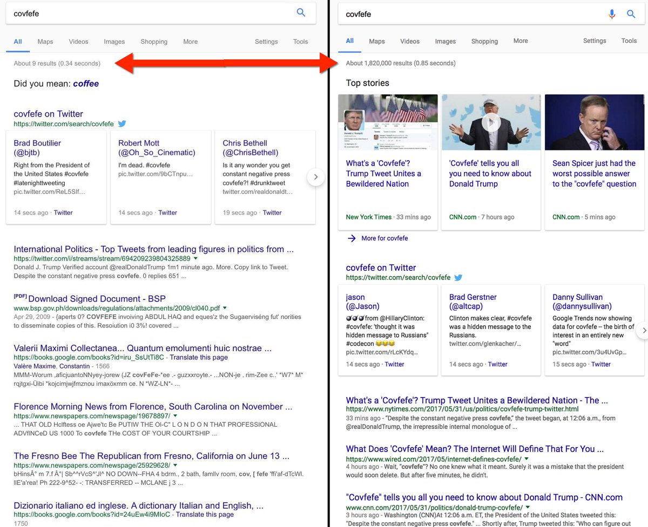Image resolution: width=648 pixels, height=527 pixels.
Task: Open CNN.com 'Covfefe tells you all' search result
Action: pyautogui.click(x=484, y=497)
